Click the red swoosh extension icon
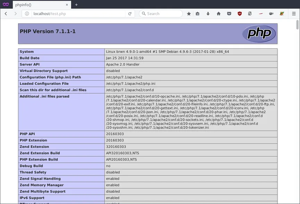Image resolution: width=300 pixels, height=204 pixels. tap(260, 14)
